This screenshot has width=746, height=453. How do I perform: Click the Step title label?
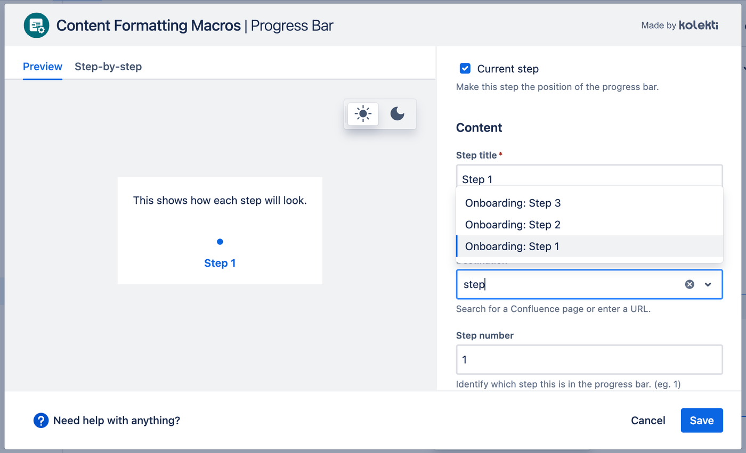(x=477, y=155)
